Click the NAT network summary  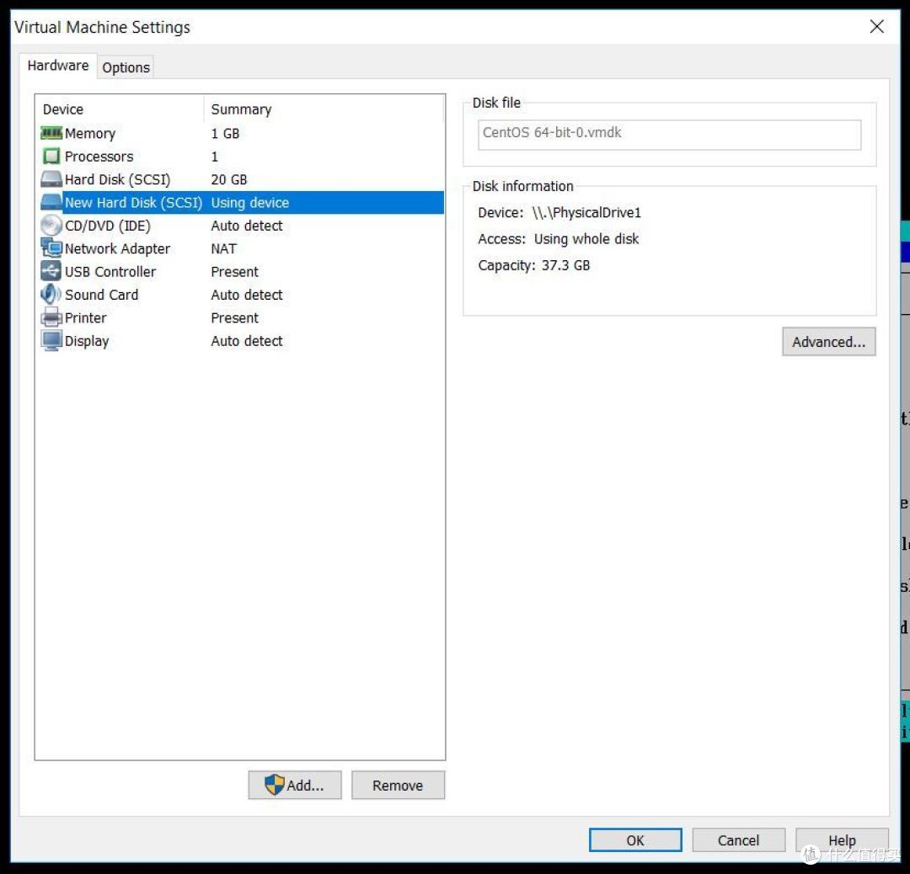pos(223,248)
